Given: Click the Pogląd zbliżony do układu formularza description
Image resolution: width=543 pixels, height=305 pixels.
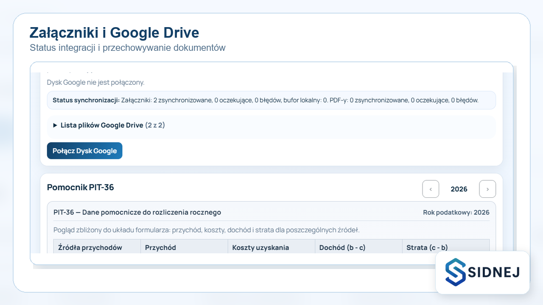Looking at the screenshot, I should click(207, 230).
